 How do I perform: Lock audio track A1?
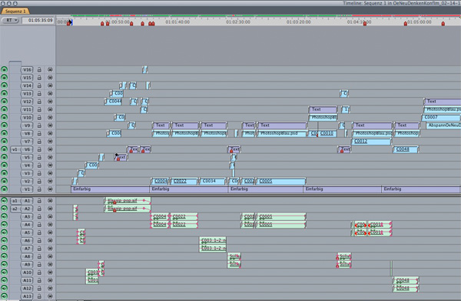39,201
